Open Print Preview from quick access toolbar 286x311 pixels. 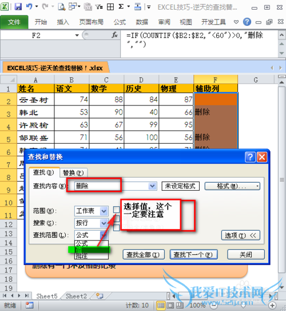(x=62, y=7)
